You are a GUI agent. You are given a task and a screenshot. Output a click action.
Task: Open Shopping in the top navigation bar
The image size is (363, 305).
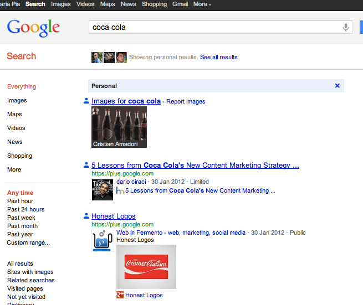click(x=154, y=4)
